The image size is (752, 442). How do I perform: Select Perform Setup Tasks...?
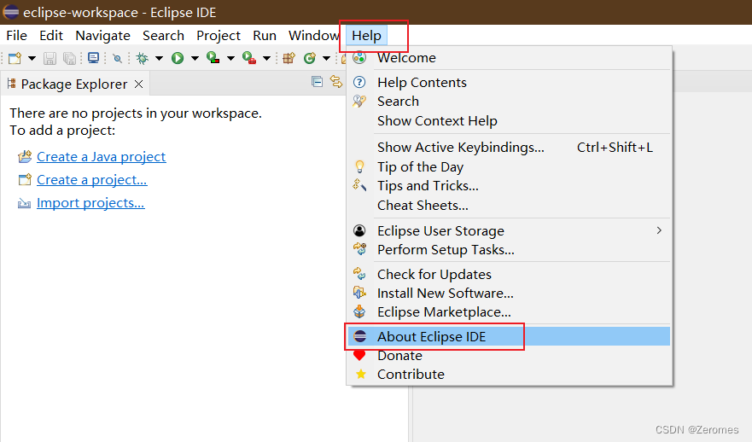(509, 250)
